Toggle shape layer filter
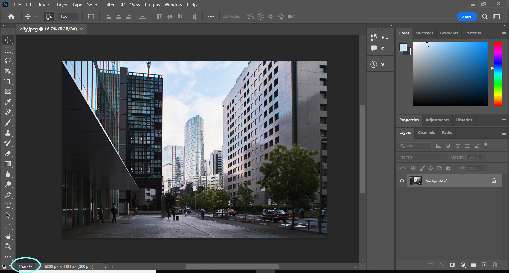 467,146
